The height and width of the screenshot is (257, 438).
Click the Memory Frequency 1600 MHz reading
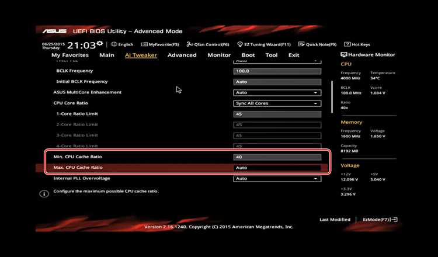(350, 136)
